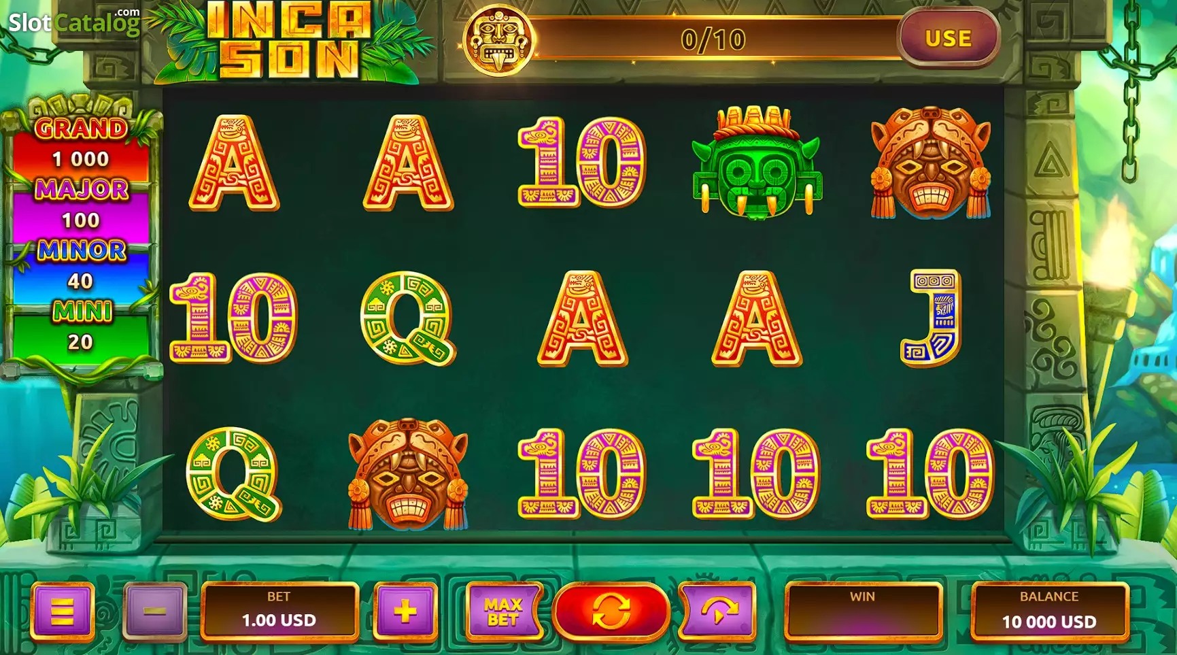Select the MINI jackpot panel

click(x=81, y=328)
